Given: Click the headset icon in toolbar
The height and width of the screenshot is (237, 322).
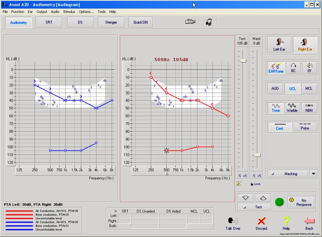Looking at the screenshot, I should tap(209, 22).
